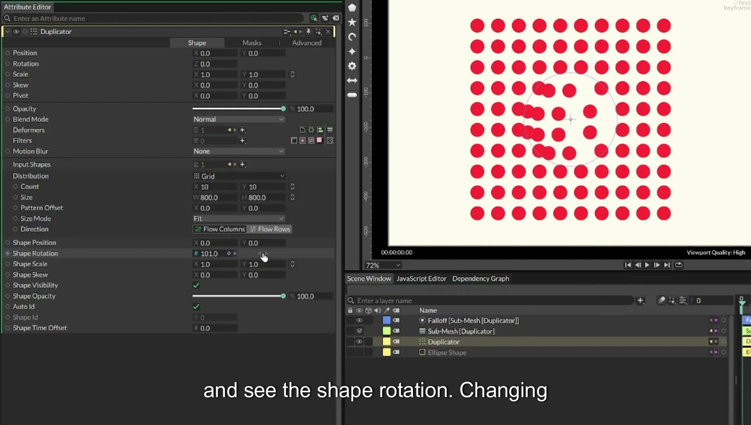
Task: Open the JavaScript Editor tab
Action: (421, 279)
